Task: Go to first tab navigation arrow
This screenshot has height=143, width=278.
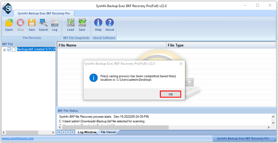Action: [x=59, y=132]
